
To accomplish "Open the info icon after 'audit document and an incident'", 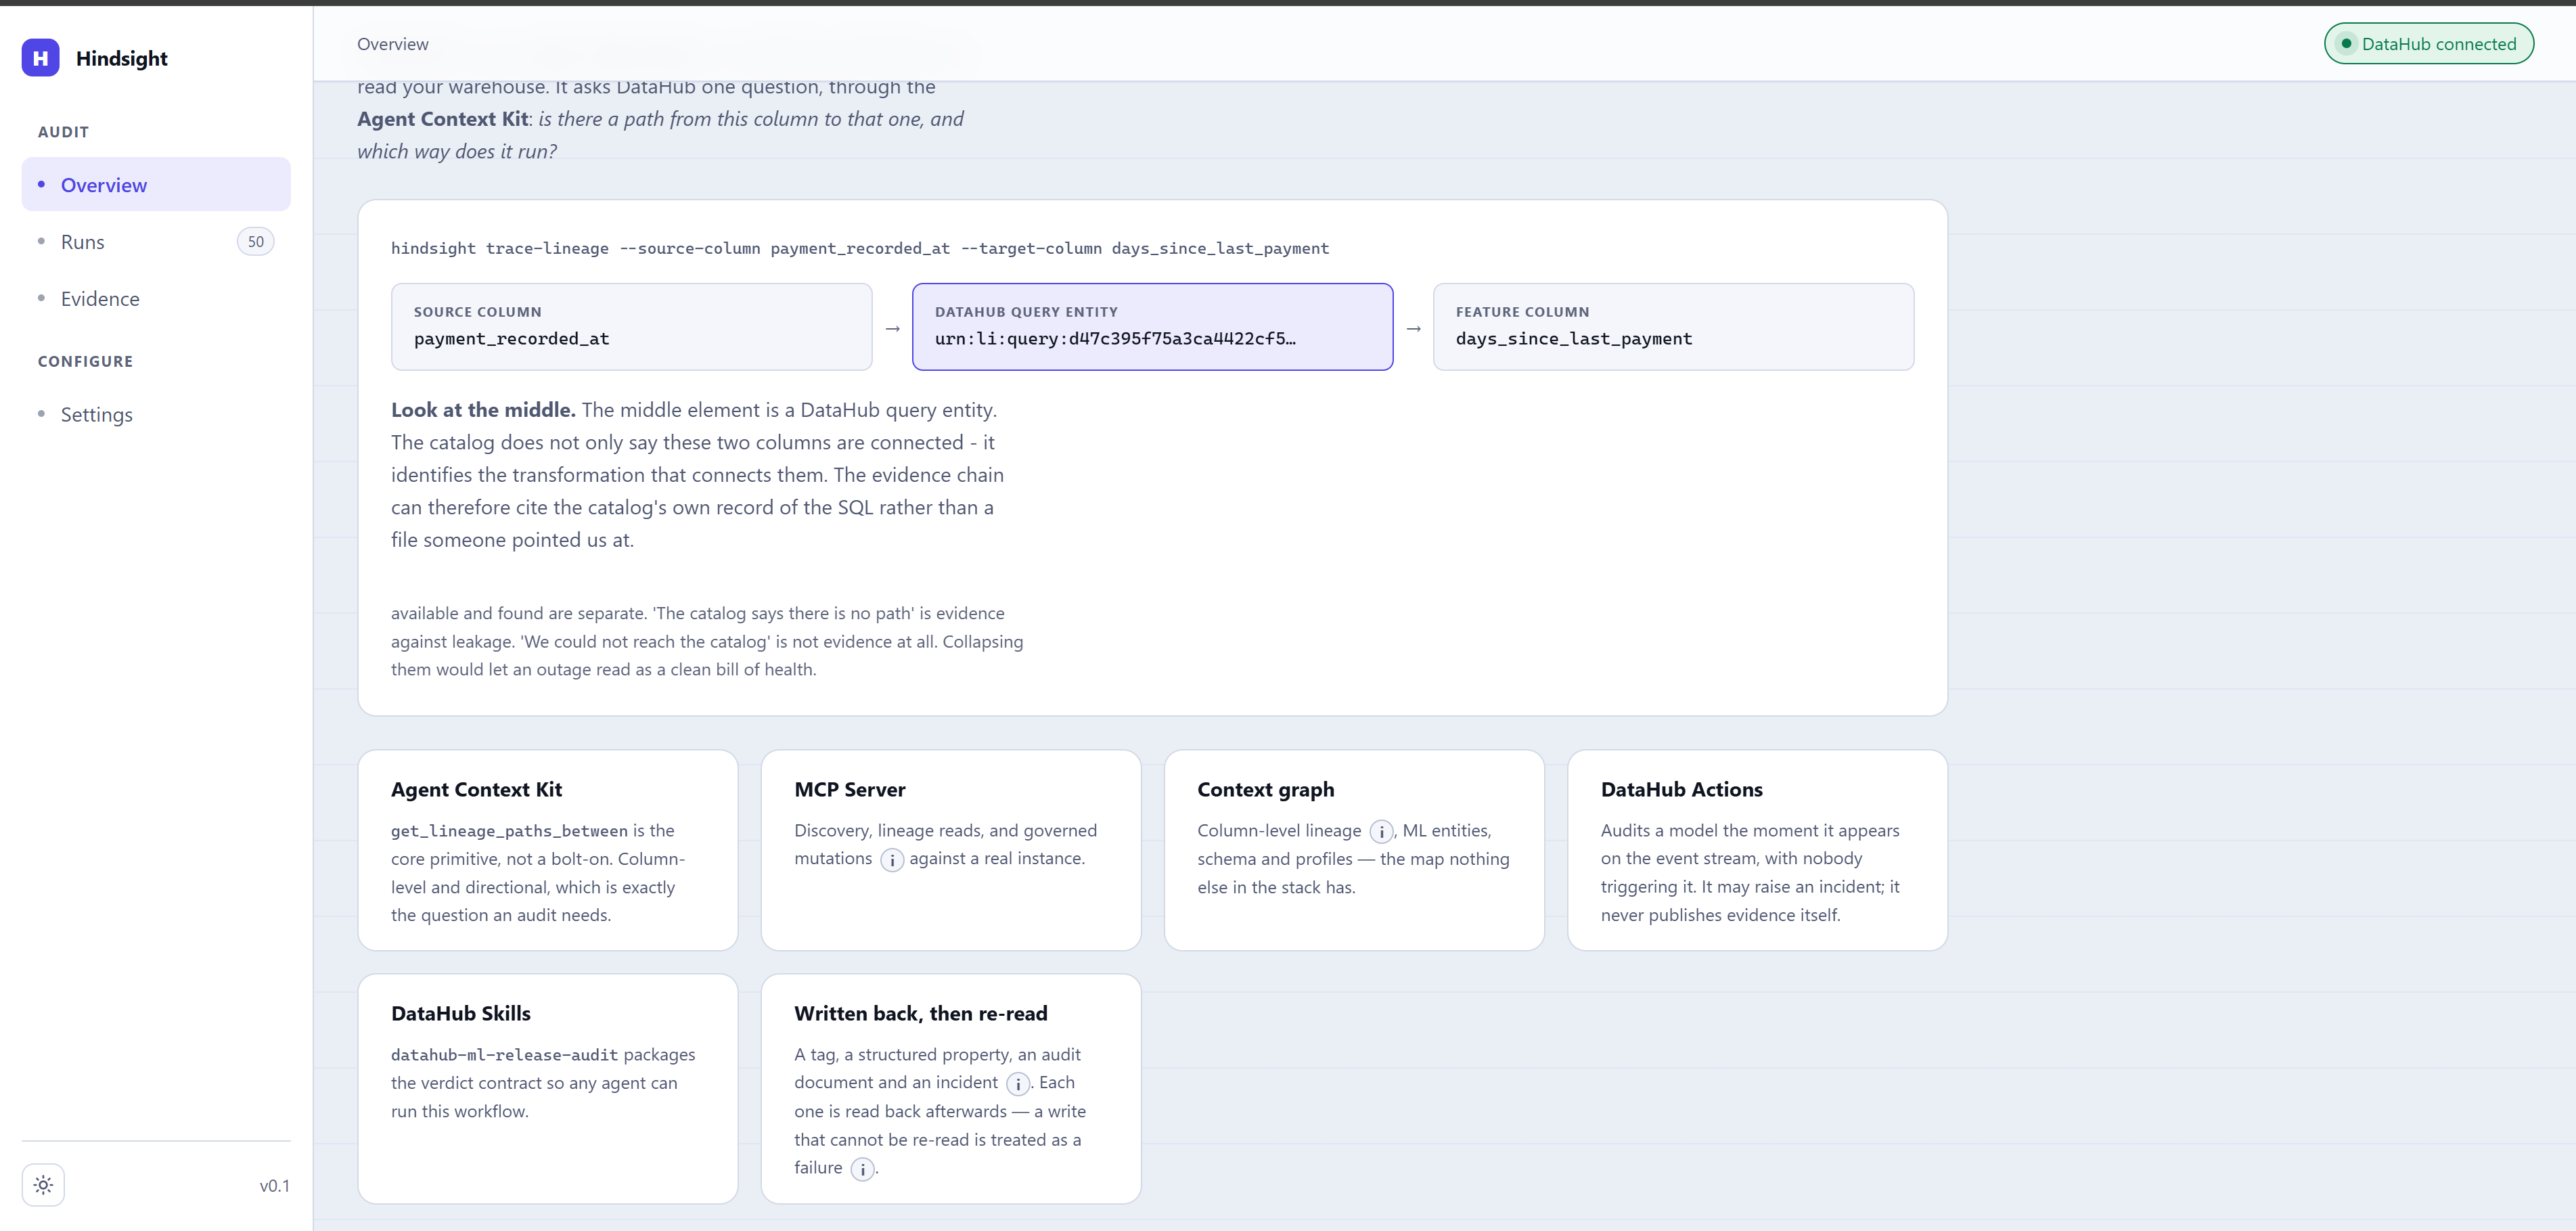I will click(x=1018, y=1084).
